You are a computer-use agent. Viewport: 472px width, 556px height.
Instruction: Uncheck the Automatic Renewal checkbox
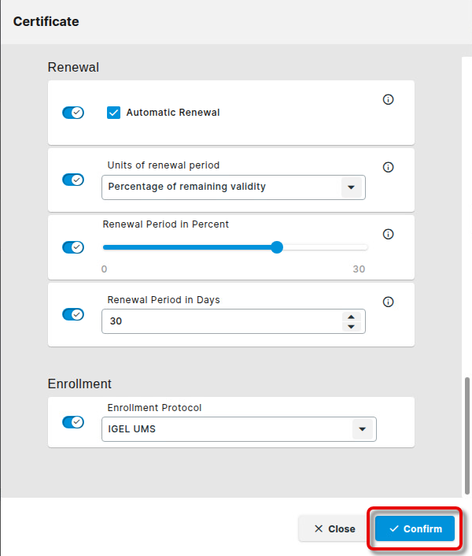pos(113,113)
